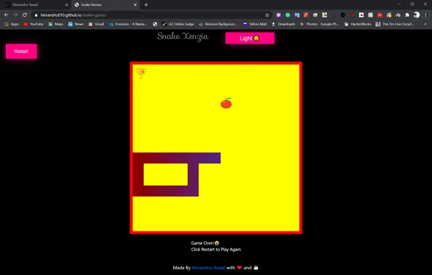Expand the hidden bookmarks chevron
Image resolution: width=432 pixels, height=275 pixels.
click(x=425, y=24)
